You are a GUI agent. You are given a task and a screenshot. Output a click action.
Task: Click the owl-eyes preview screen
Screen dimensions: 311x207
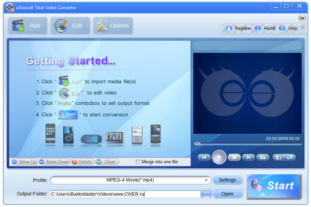pos(247,94)
